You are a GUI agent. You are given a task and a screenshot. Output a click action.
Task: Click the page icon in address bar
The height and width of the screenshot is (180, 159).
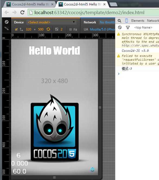pyautogui.click(x=31, y=13)
